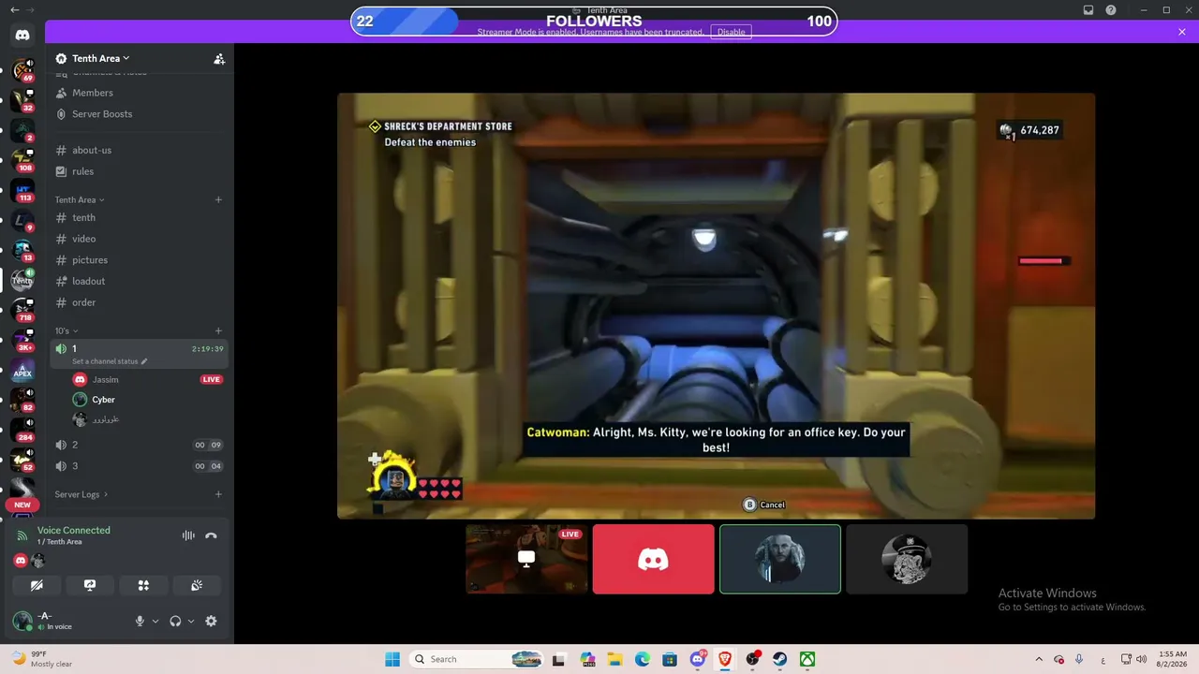Select the highlighted speaking participant tile
Screen dimensions: 1199x674
780,559
